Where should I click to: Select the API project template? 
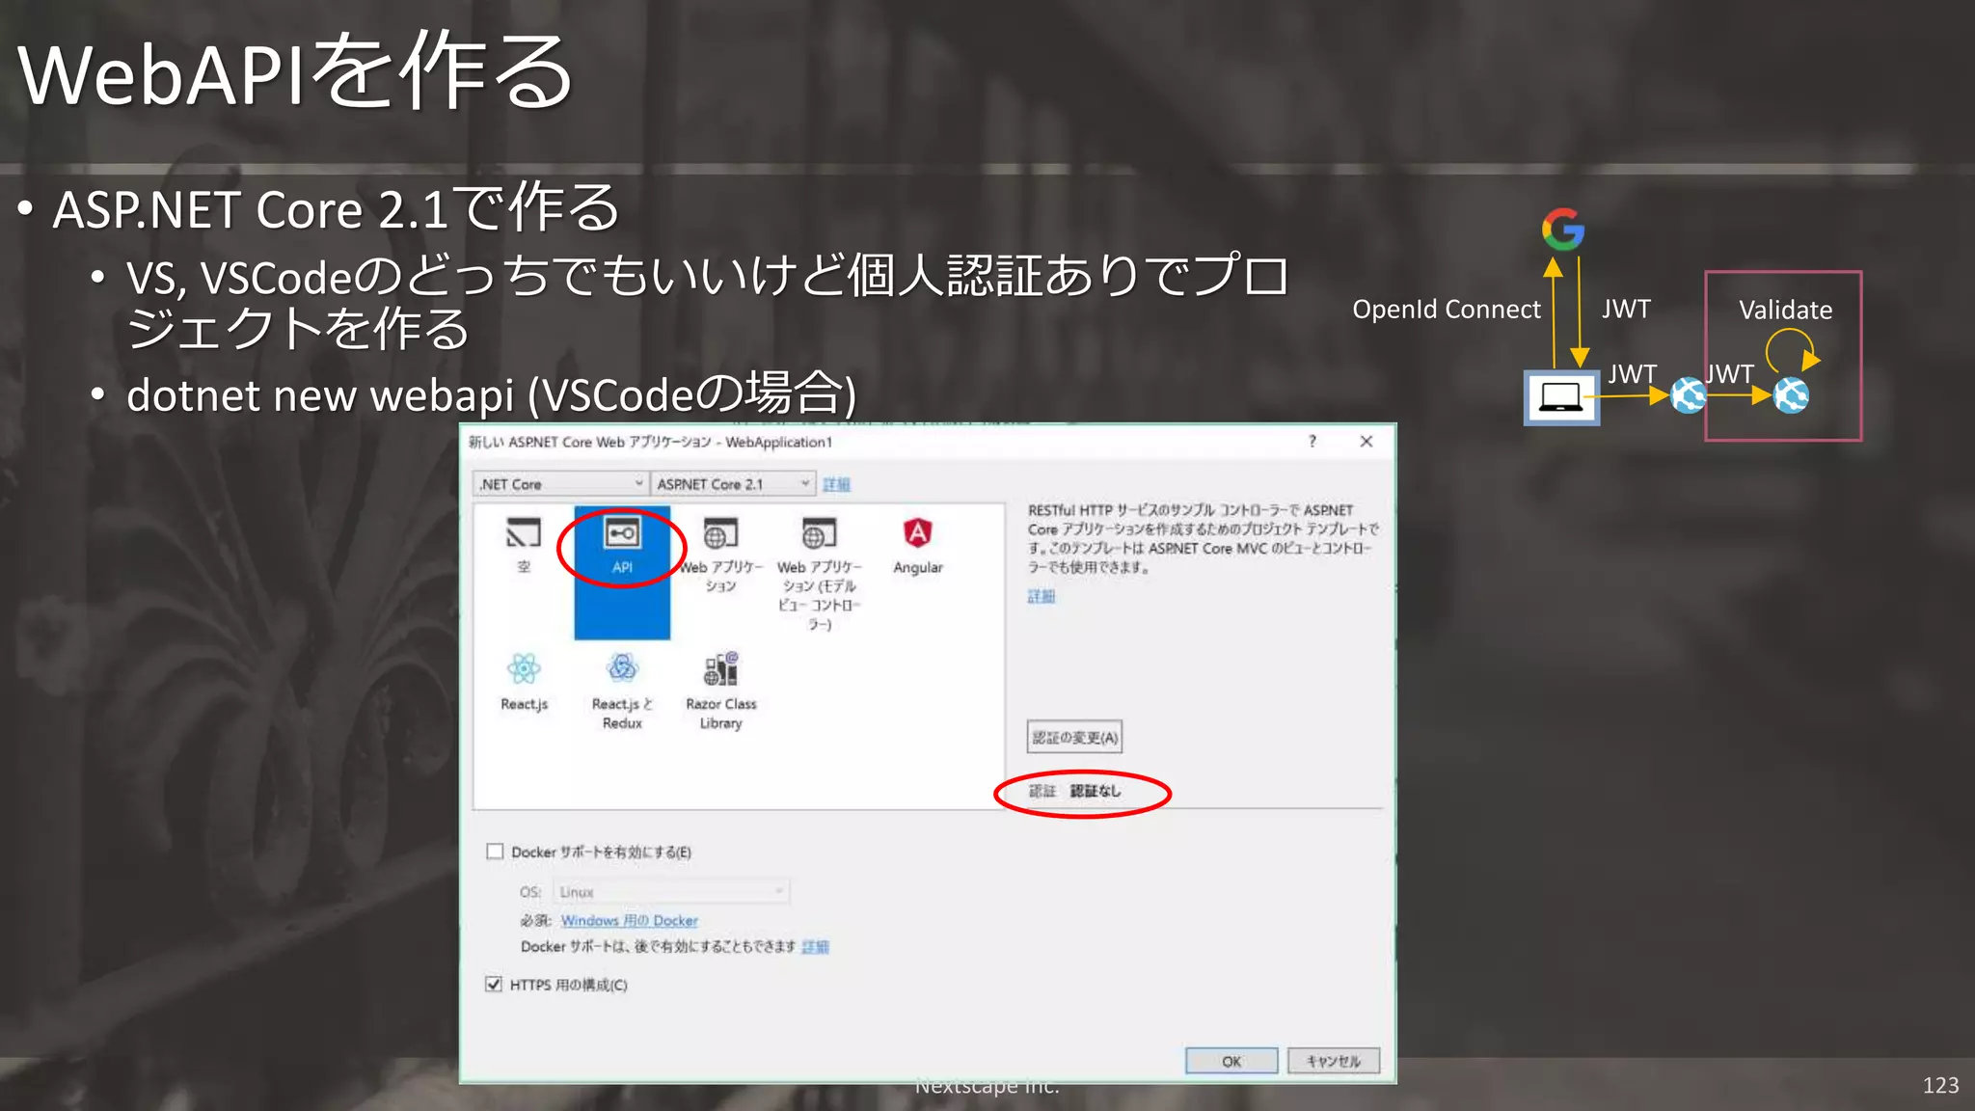coord(622,572)
